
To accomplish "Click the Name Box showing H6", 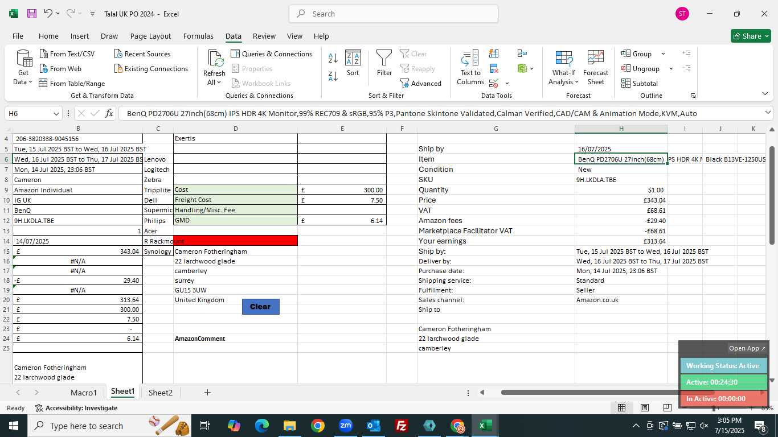I will click(28, 113).
